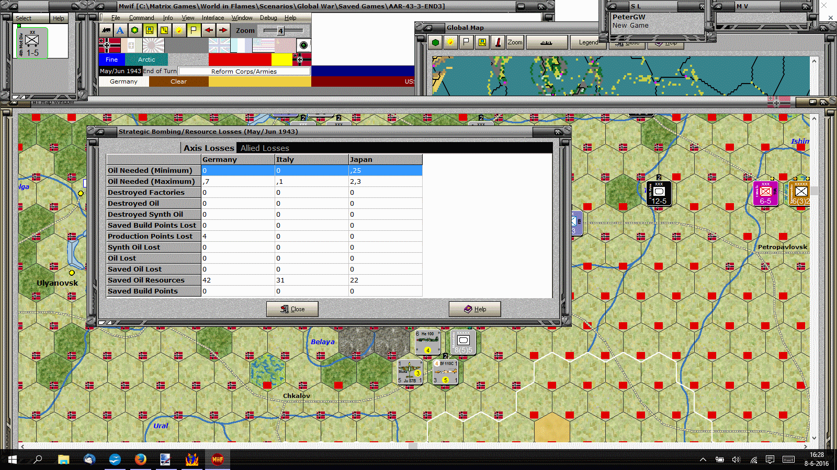Click the blue letter A toolbar icon
This screenshot has width=837, height=470.
tap(120, 30)
